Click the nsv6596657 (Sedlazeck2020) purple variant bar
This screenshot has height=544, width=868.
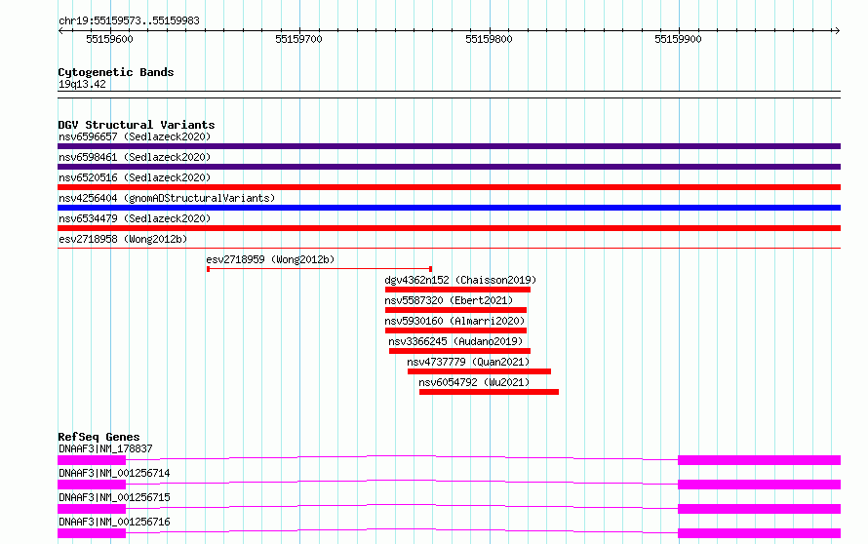(449, 146)
